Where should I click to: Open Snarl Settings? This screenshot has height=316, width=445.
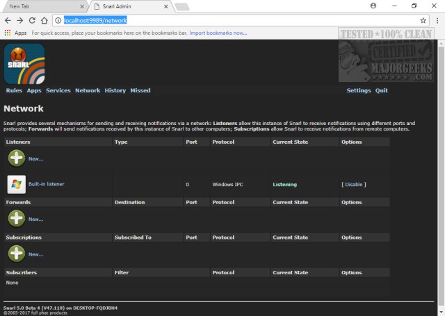tap(359, 90)
